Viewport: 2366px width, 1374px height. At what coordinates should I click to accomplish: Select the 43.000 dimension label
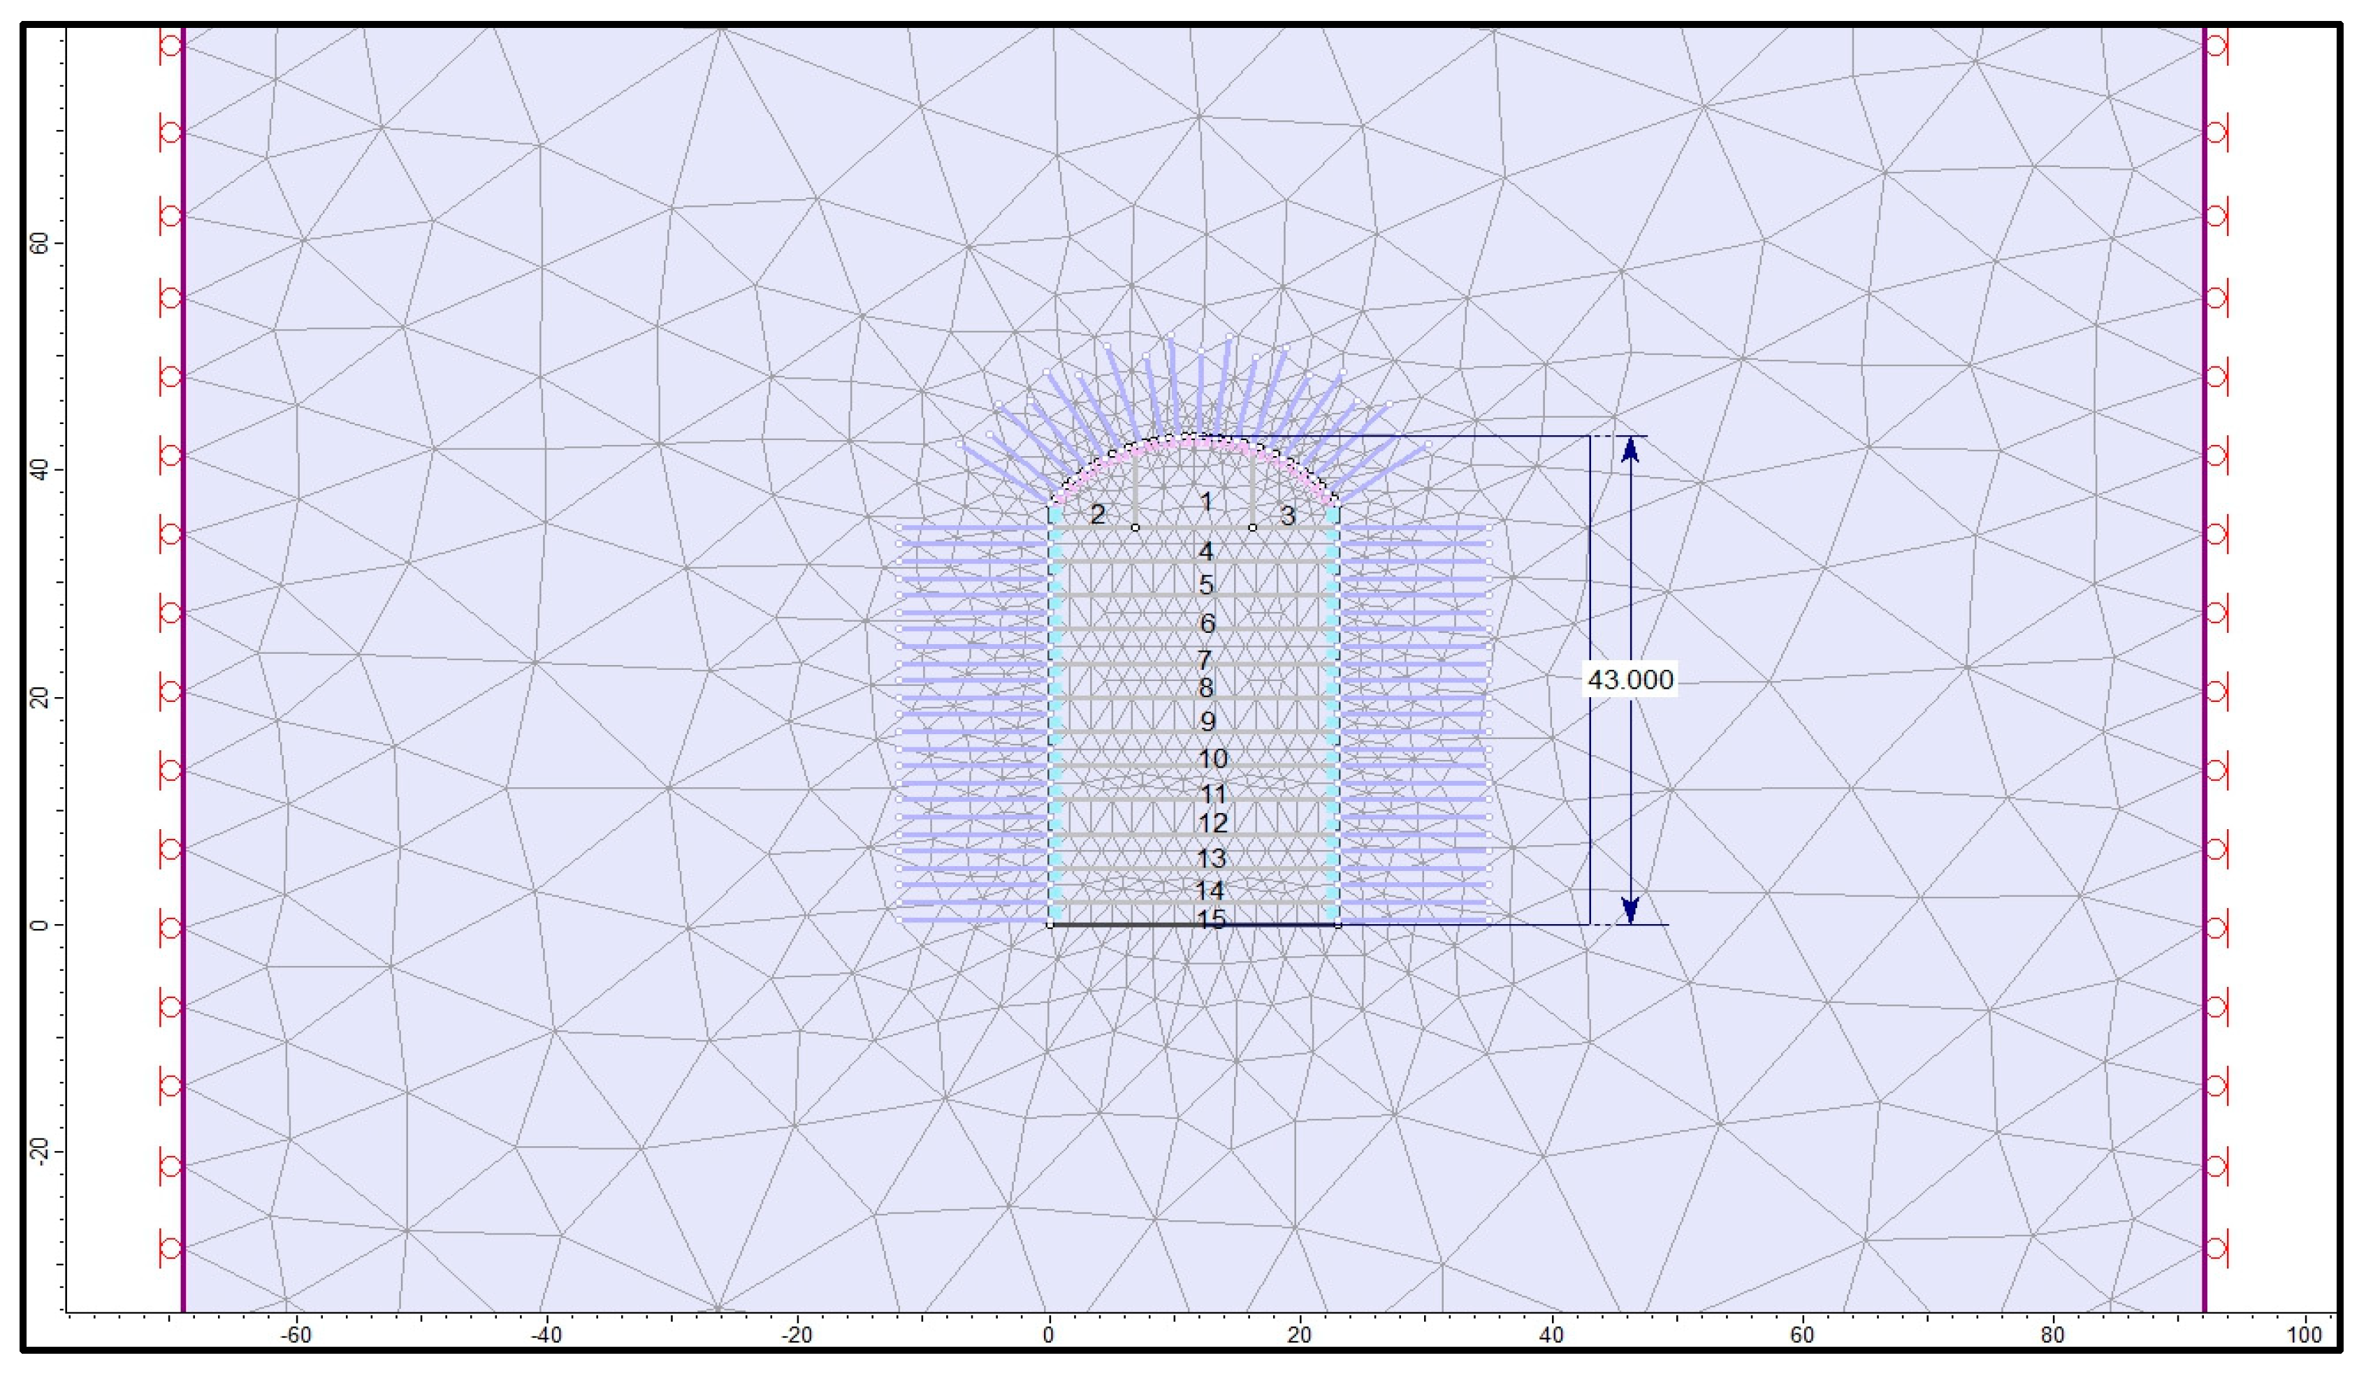pos(1630,680)
